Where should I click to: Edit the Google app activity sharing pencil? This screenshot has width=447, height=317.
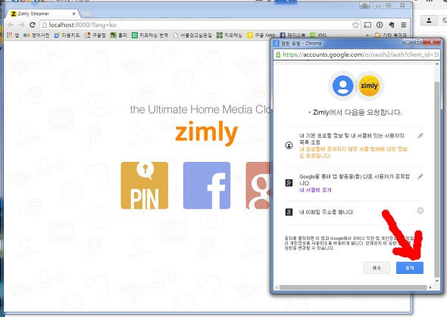420,177
